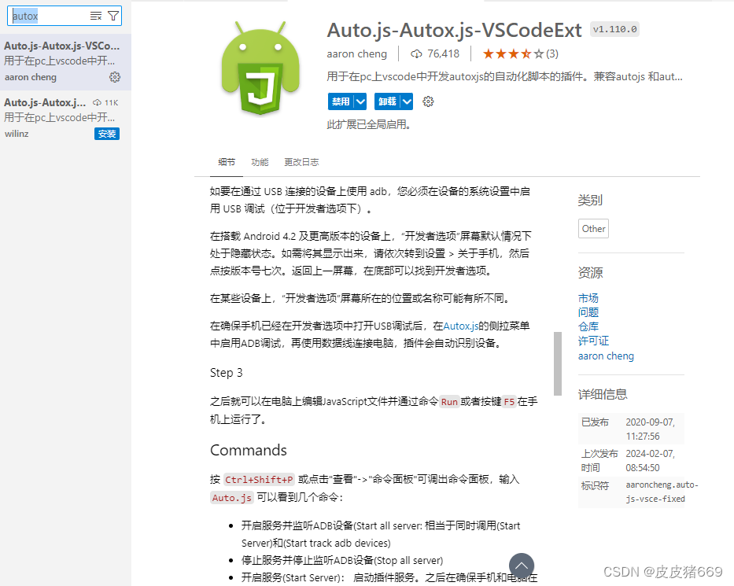Click the 76,418 download count
734x586 pixels.
point(435,53)
